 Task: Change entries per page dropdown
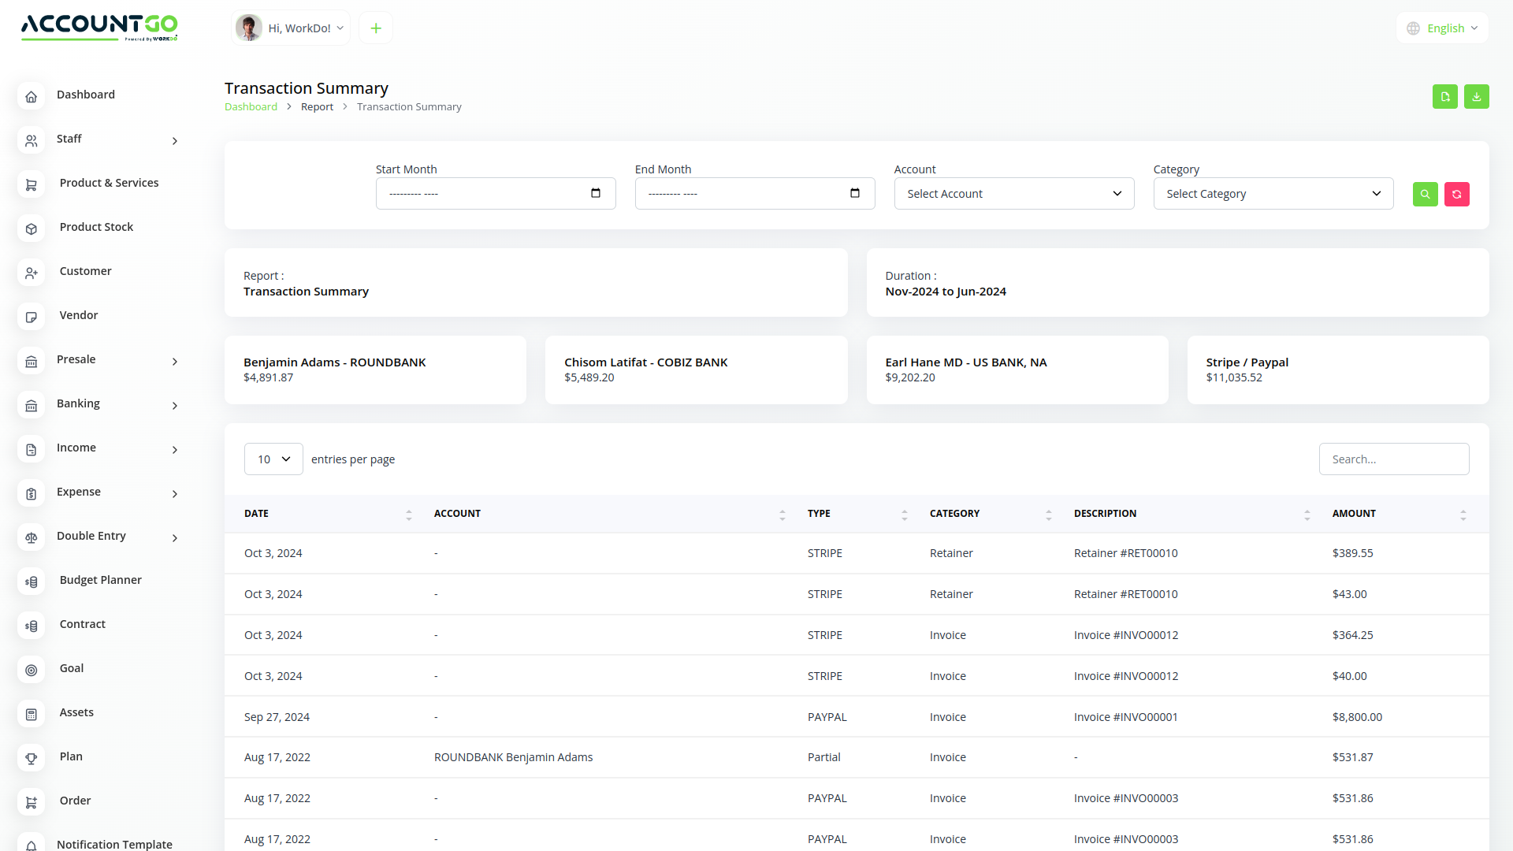[273, 459]
